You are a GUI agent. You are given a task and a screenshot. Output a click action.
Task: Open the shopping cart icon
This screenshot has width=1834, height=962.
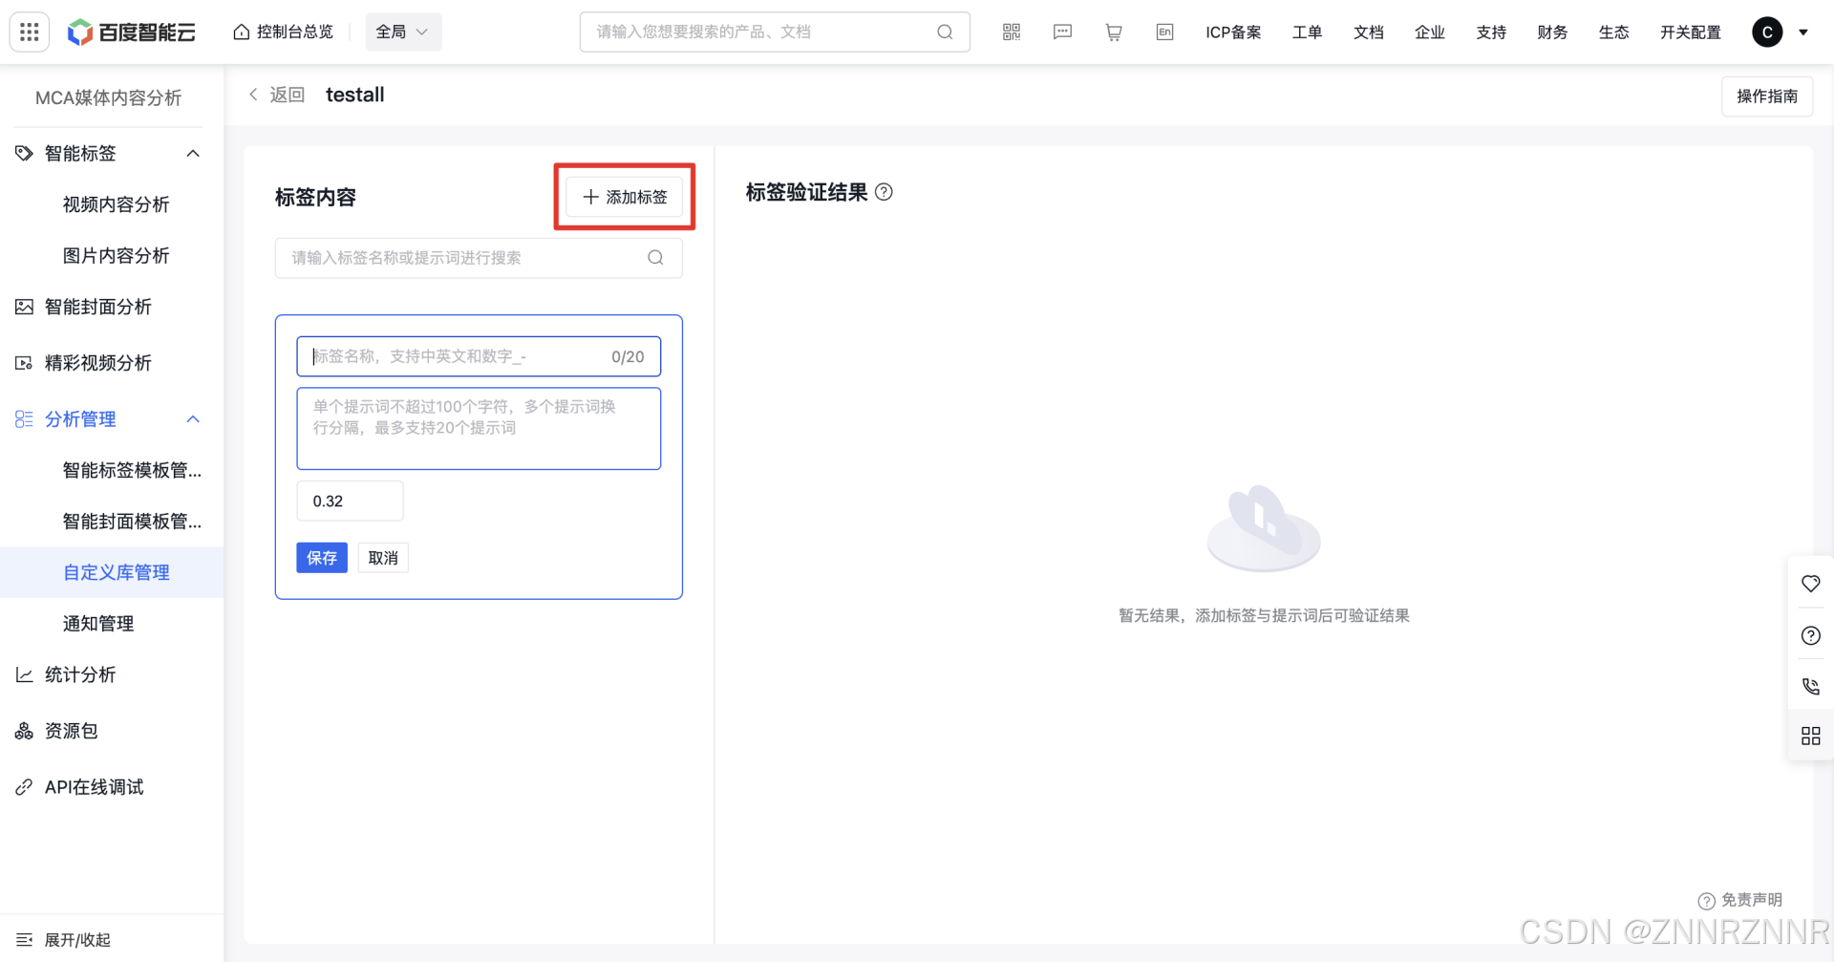click(1114, 32)
